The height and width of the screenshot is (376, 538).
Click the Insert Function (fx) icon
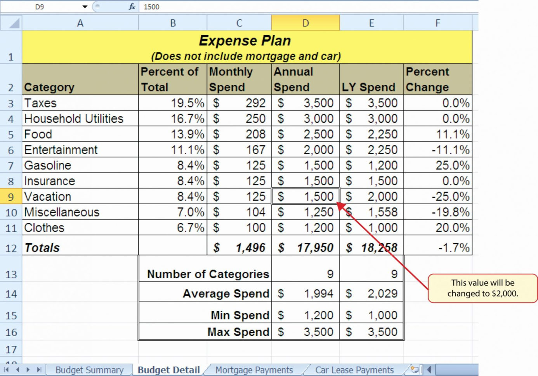pos(132,6)
